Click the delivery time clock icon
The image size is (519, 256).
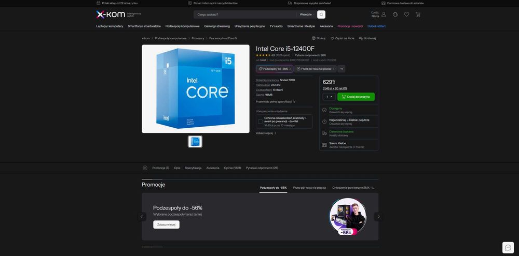[x=324, y=122]
